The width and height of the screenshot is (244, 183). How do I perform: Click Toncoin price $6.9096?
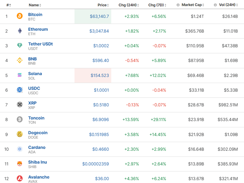(101, 119)
